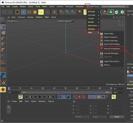The width and height of the screenshot is (133, 123).
Task: Click the green Cloner MoGraph icon
Action: pyautogui.click(x=122, y=12)
